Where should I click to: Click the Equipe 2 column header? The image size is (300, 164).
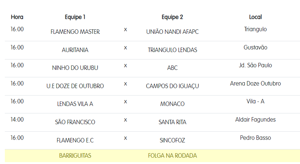pos(172,17)
